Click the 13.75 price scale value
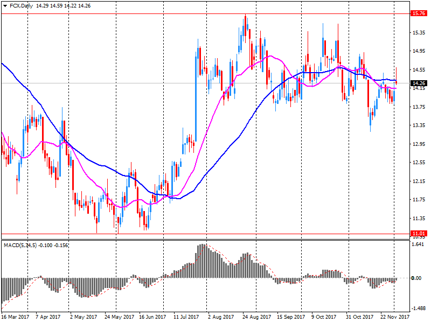This screenshot has height=323, width=431. tap(418, 107)
